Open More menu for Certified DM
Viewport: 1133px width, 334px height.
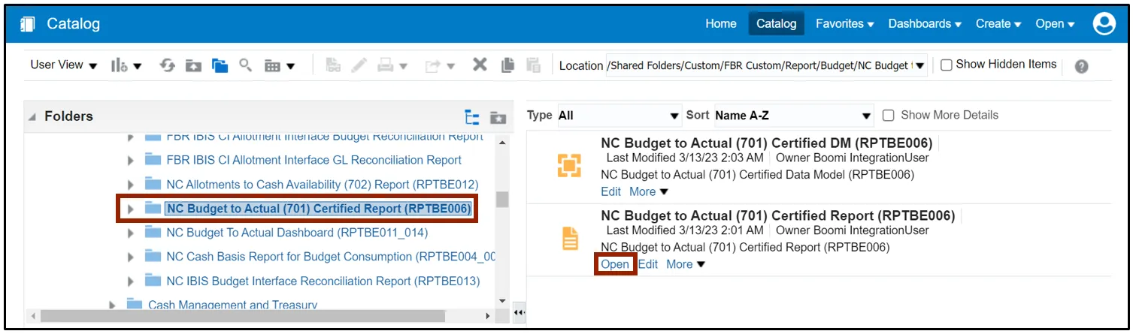tap(649, 191)
